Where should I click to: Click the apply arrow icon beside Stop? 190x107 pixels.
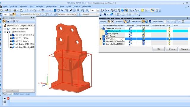[x=5, y=98]
